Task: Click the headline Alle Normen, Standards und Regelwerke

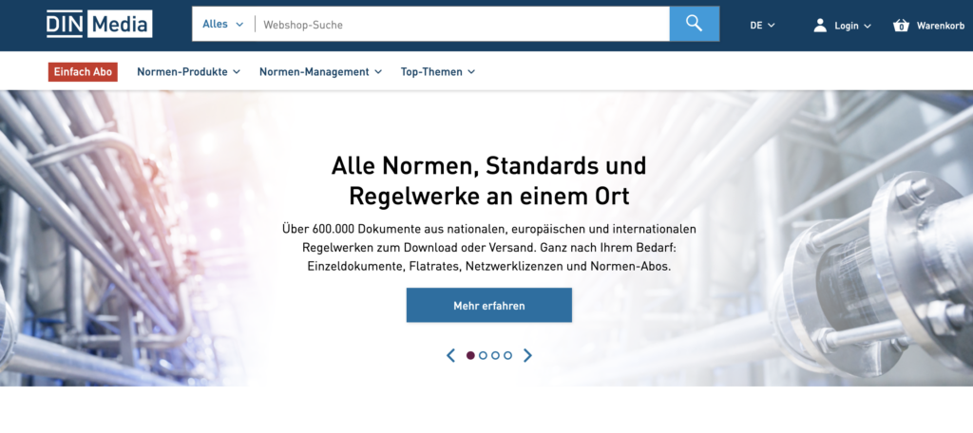Action: pyautogui.click(x=489, y=180)
